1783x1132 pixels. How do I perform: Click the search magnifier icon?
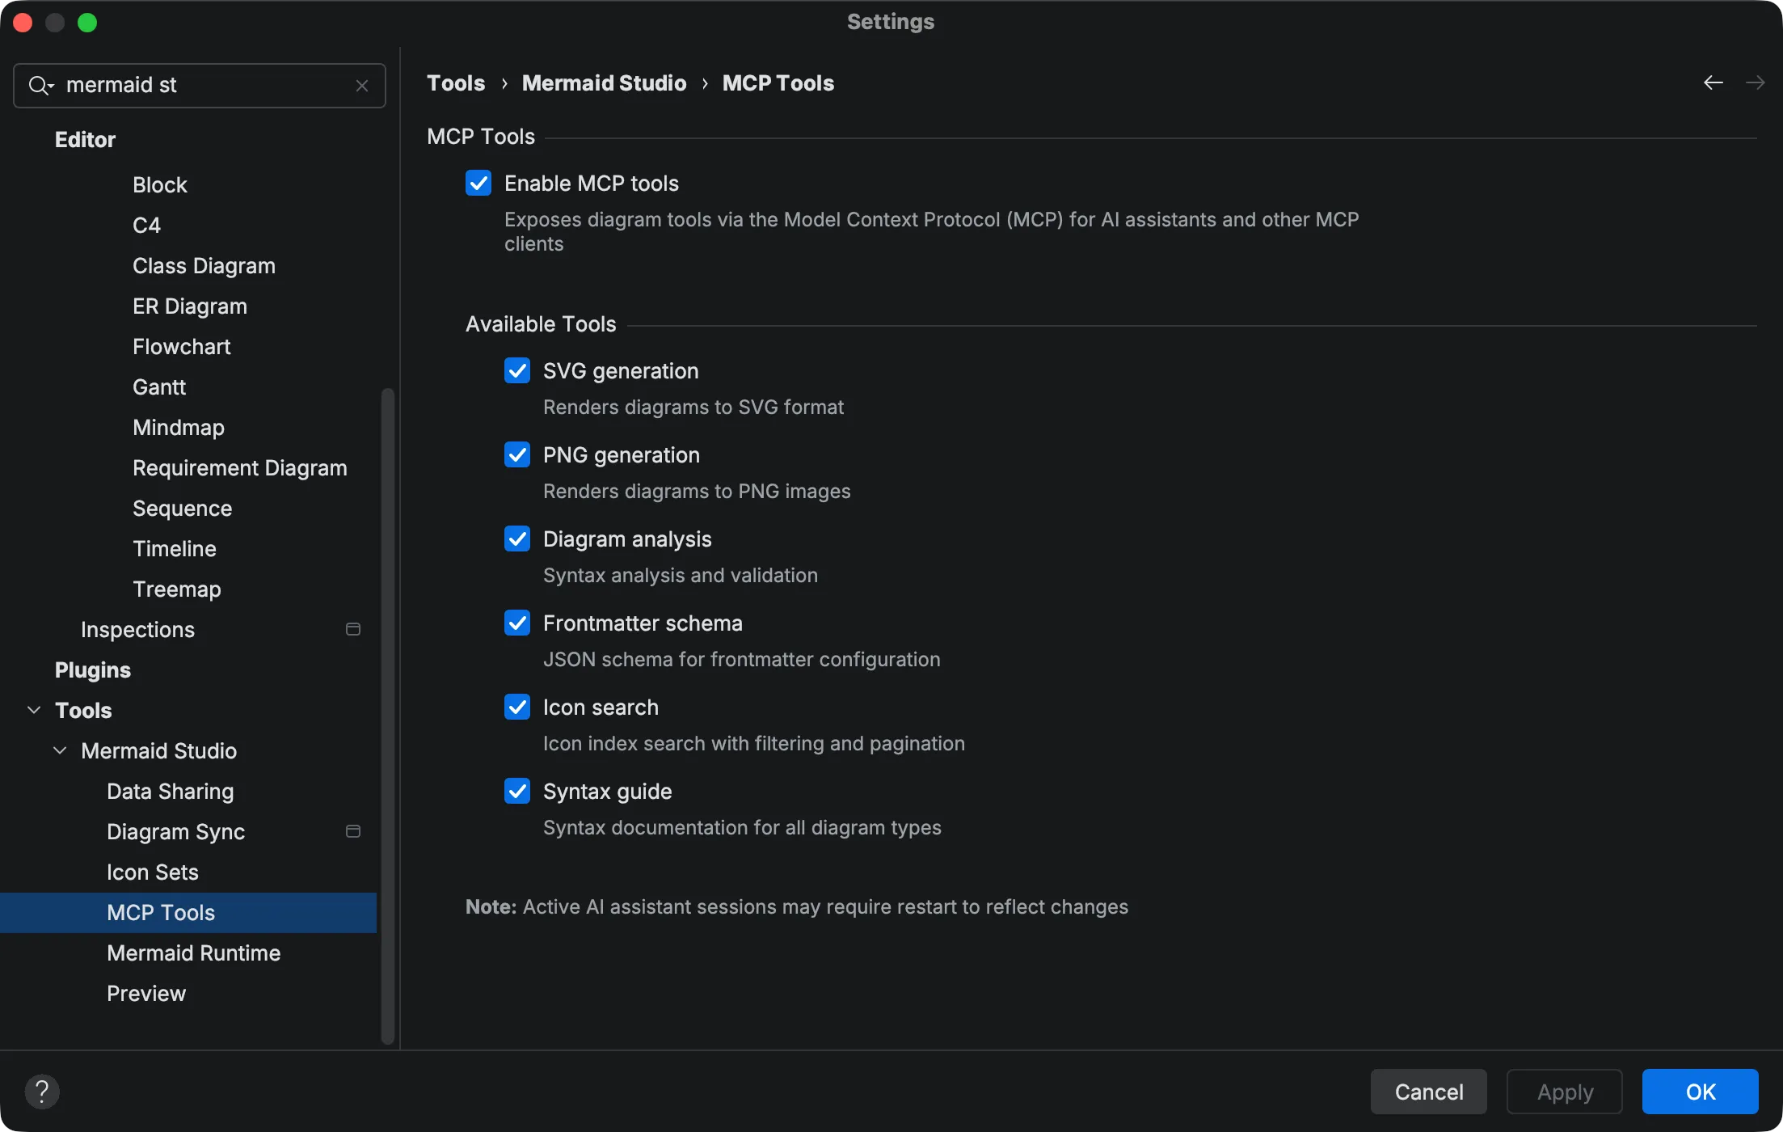[38, 85]
